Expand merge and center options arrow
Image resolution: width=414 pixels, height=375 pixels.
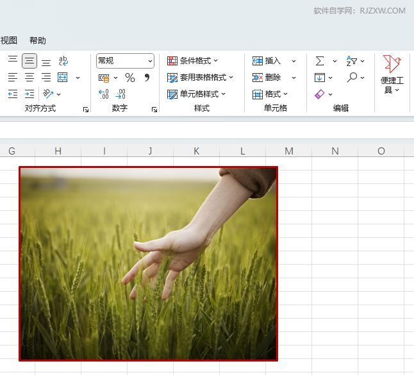click(x=78, y=78)
